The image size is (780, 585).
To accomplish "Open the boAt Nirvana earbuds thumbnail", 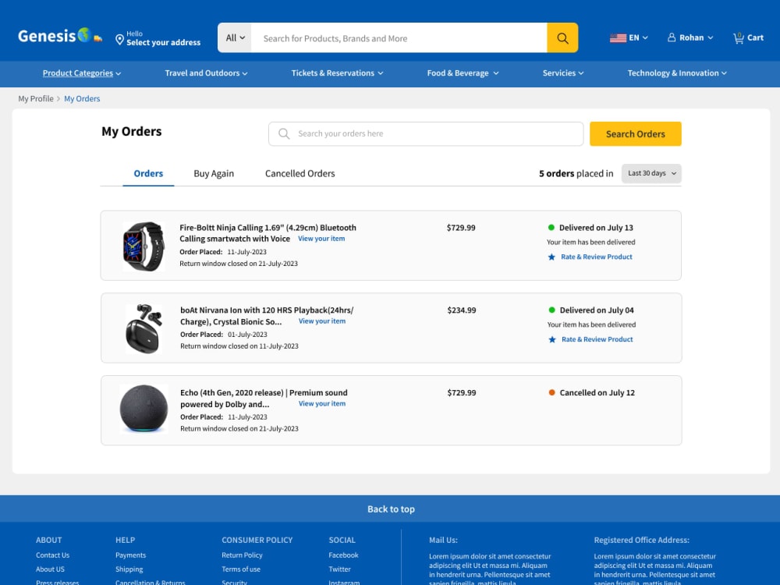I will 144,329.
